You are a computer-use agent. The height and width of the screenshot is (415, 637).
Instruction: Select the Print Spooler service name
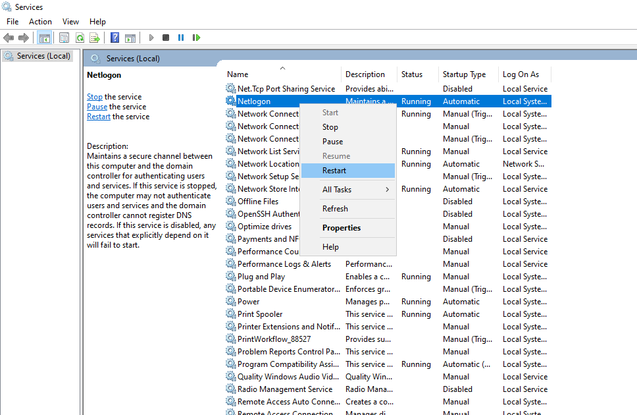(x=260, y=314)
